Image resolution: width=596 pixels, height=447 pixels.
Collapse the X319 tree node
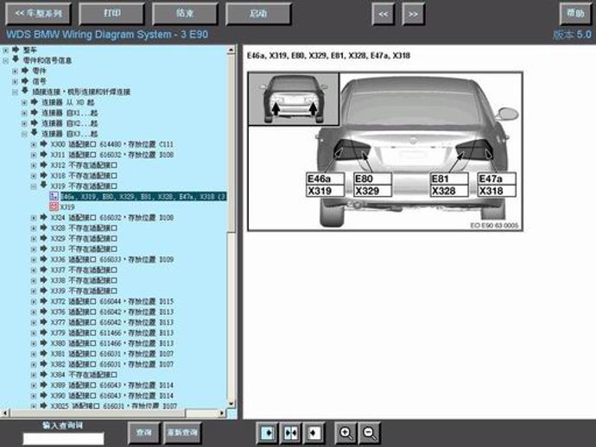coord(34,186)
